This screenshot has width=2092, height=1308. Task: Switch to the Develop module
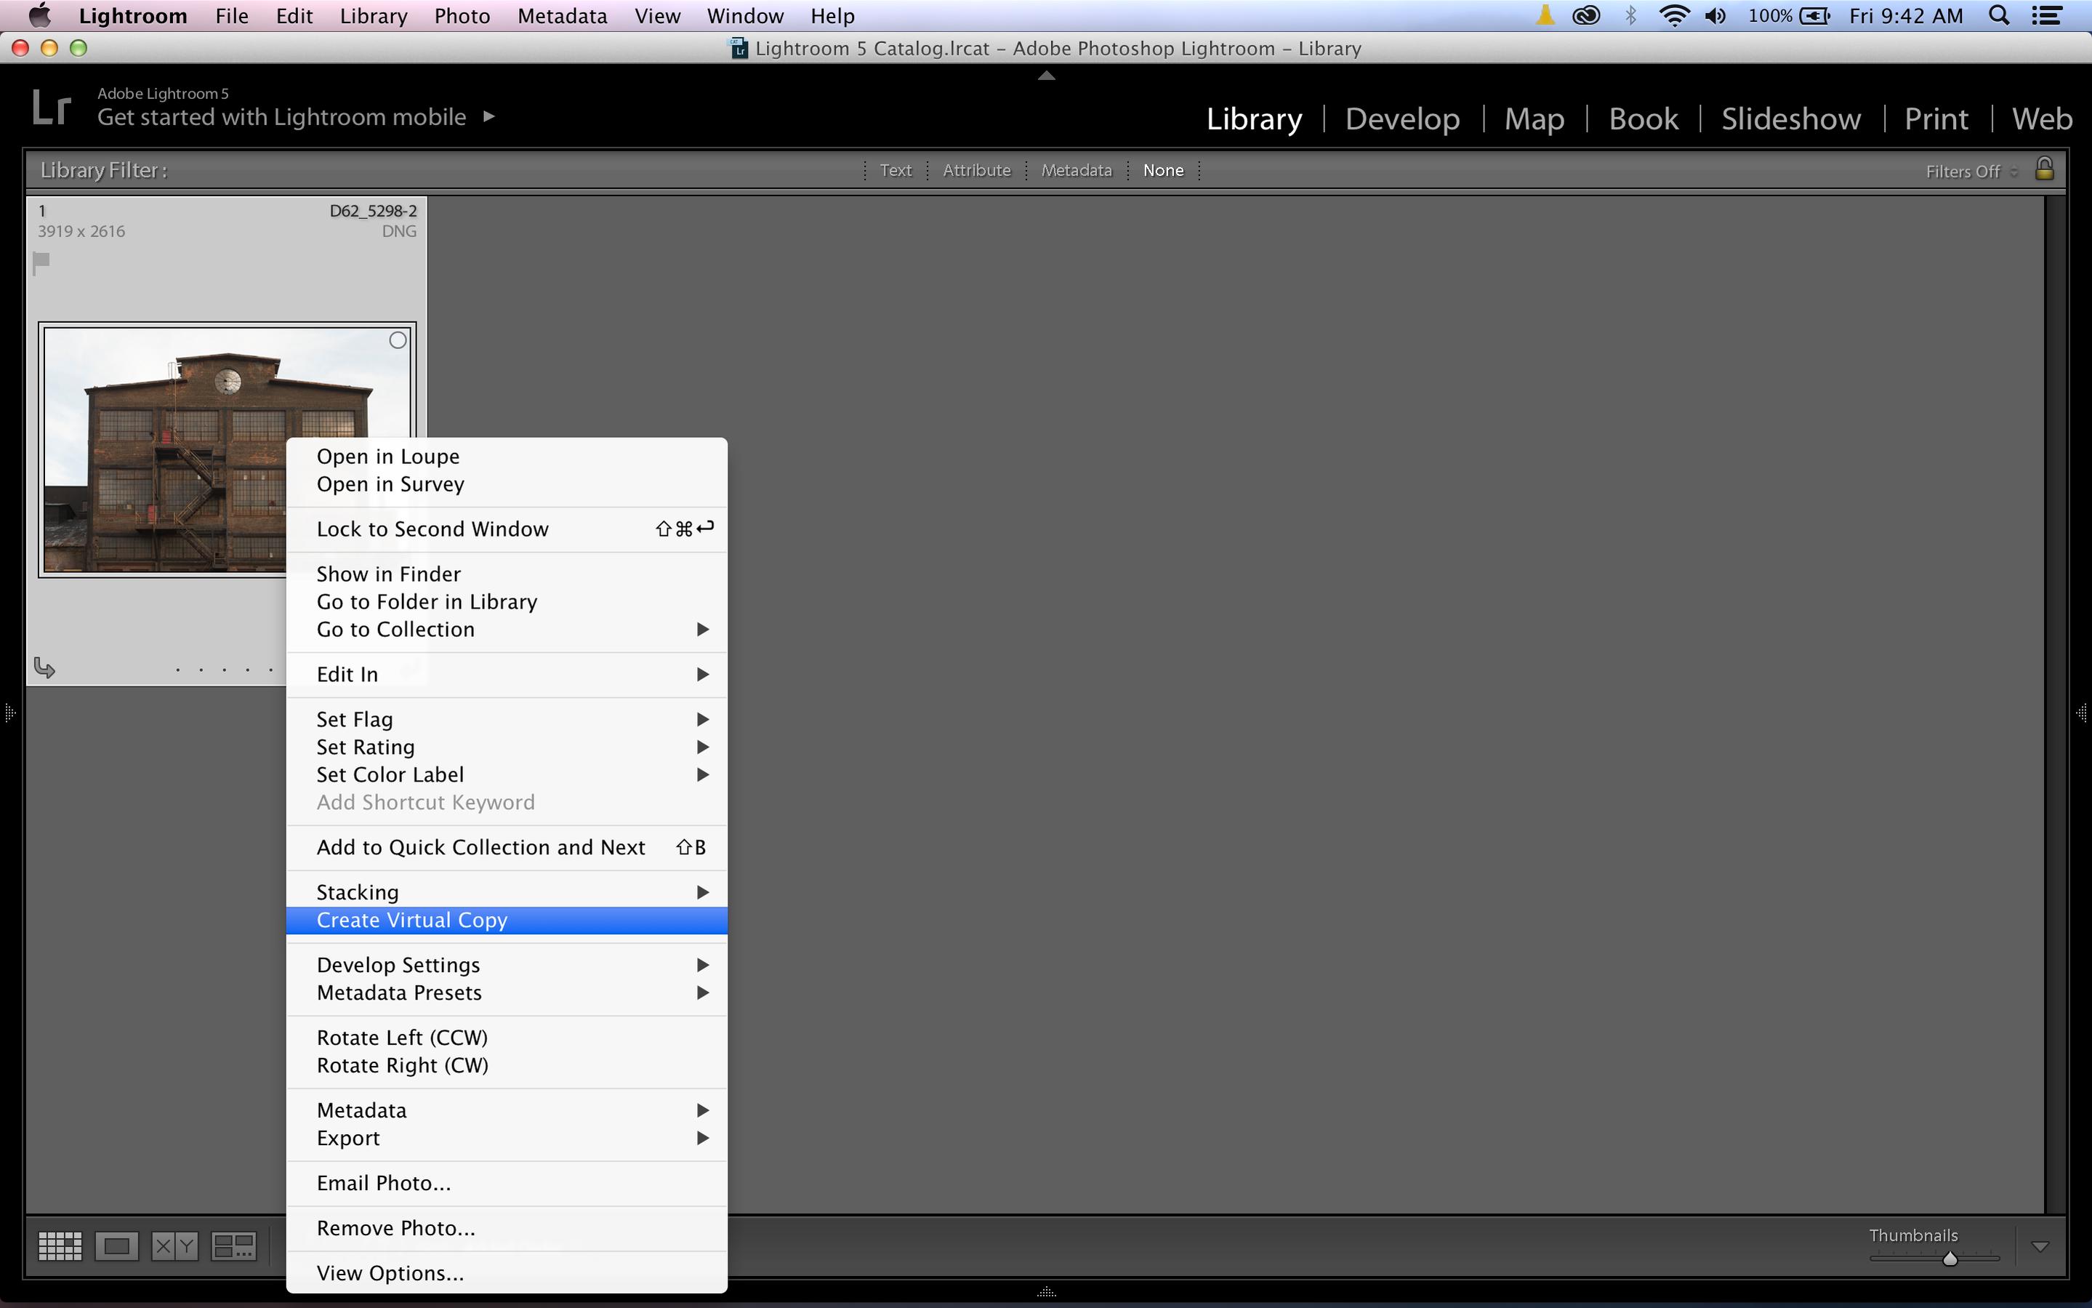(x=1402, y=119)
